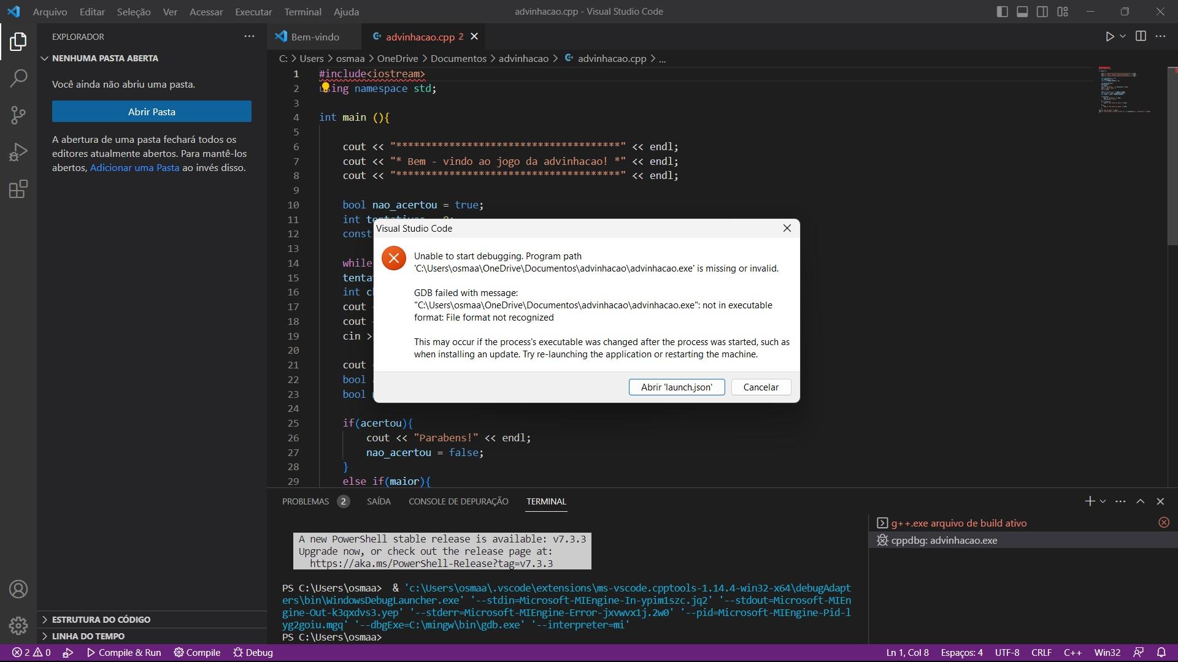Click the Abrir Pasta button
The width and height of the screenshot is (1178, 662).
[x=152, y=112]
